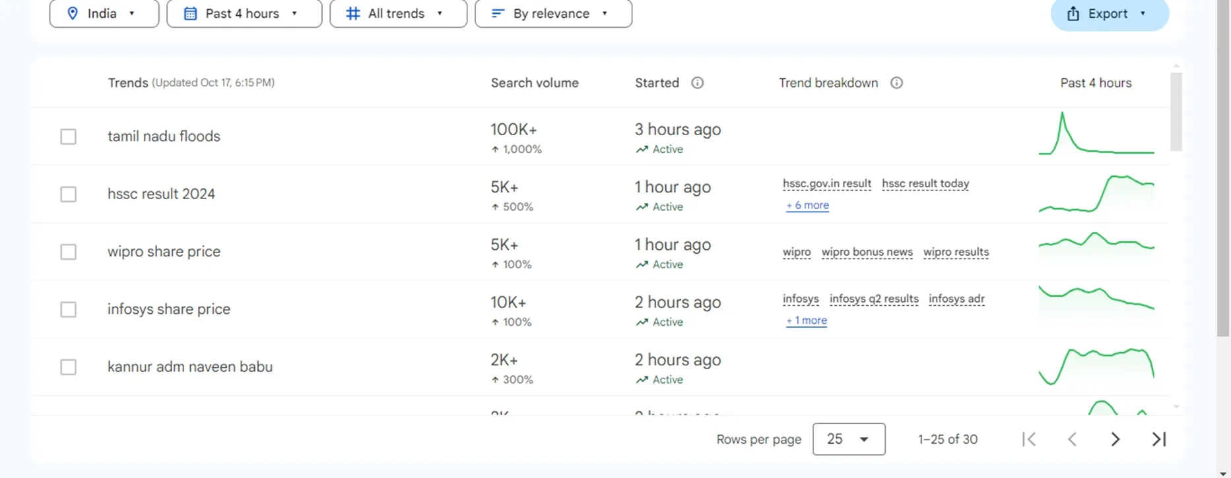Click the hssc result 2024 trend graph
Image resolution: width=1231 pixels, height=478 pixels.
[1096, 194]
